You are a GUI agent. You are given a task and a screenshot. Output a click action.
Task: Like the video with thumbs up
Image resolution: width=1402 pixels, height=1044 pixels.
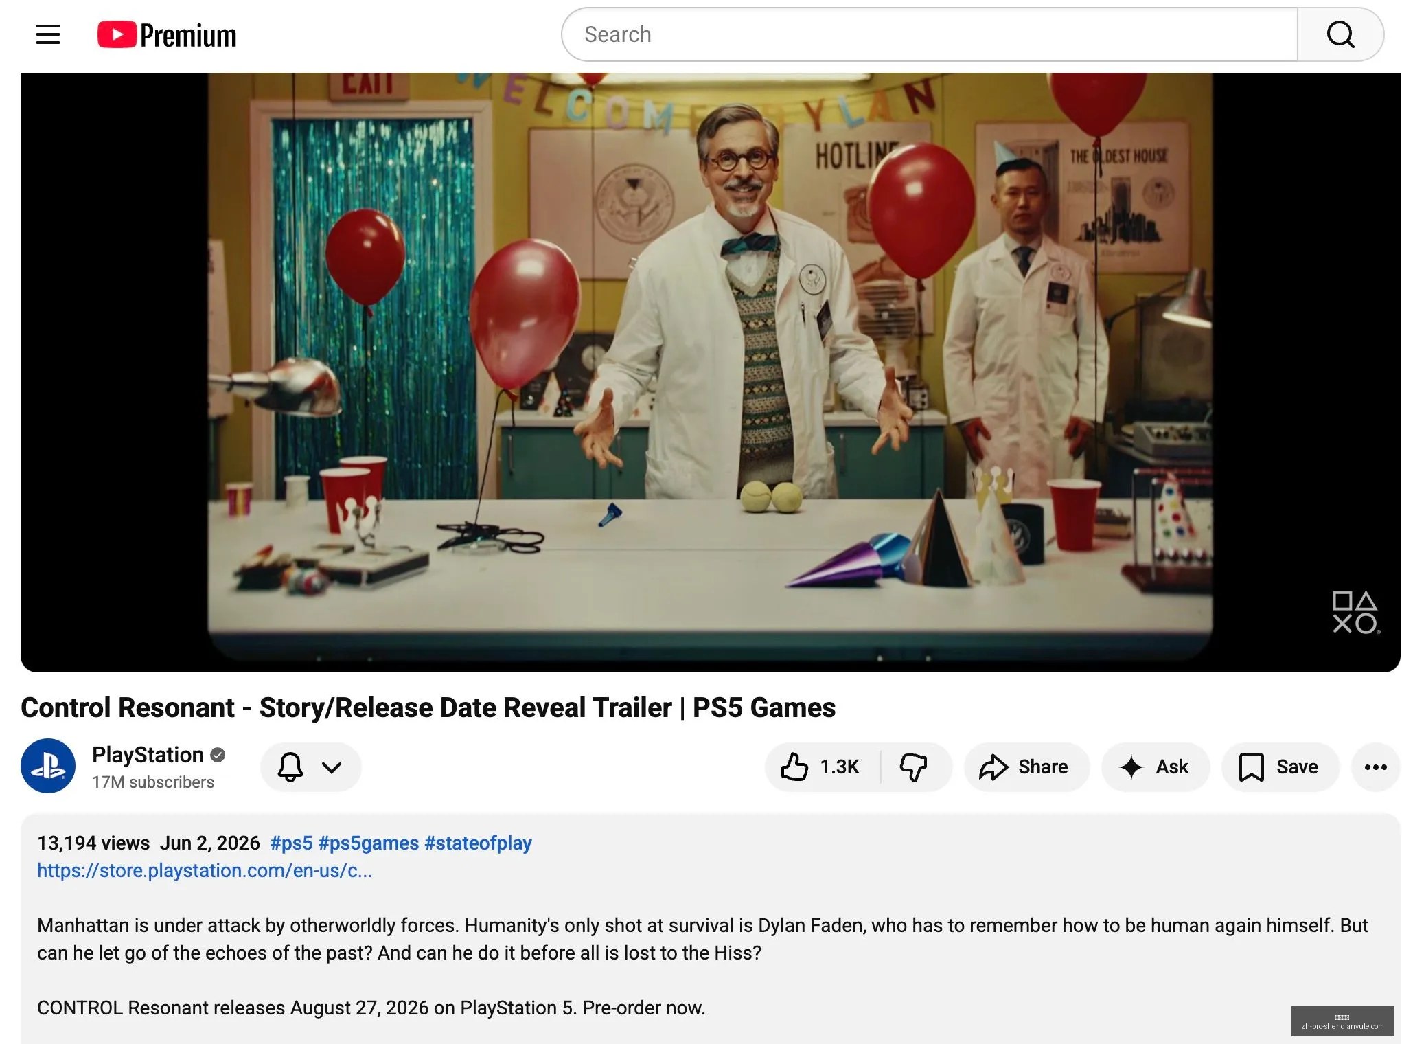point(822,767)
